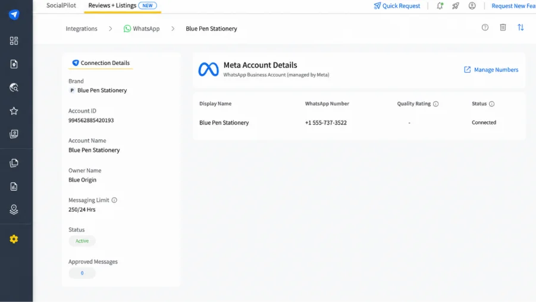The height and width of the screenshot is (302, 536).
Task: Click Owner Name value Blue Origin
Action: click(82, 180)
